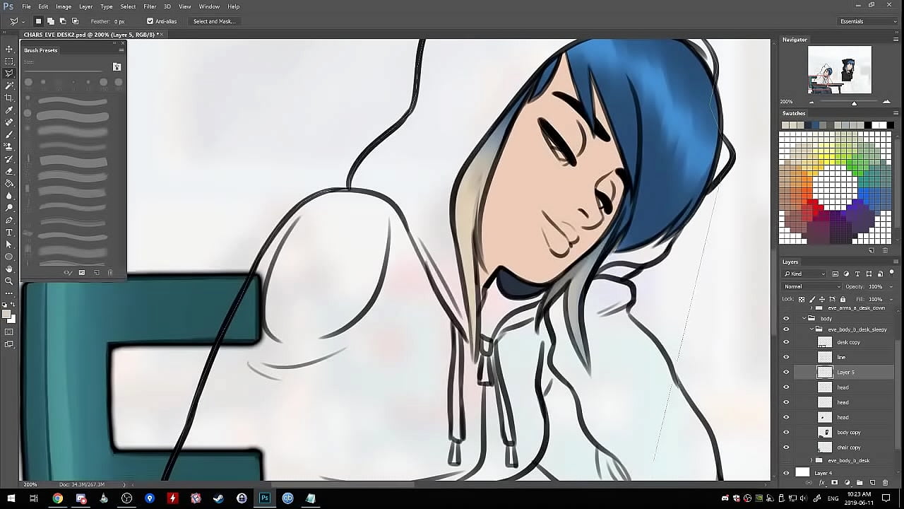
Task: Click the delete layer trash icon
Action: click(x=885, y=483)
